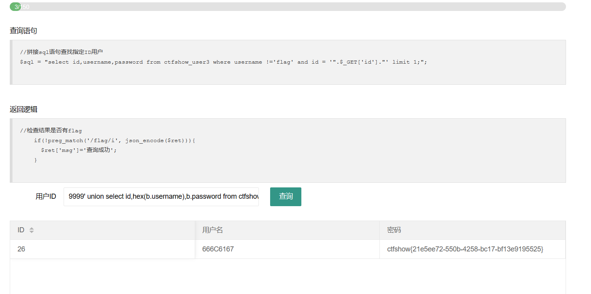Click the preg_match code line
The height and width of the screenshot is (294, 591).
[x=114, y=141]
